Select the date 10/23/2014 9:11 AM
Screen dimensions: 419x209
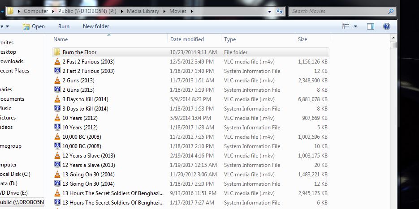[194, 52]
